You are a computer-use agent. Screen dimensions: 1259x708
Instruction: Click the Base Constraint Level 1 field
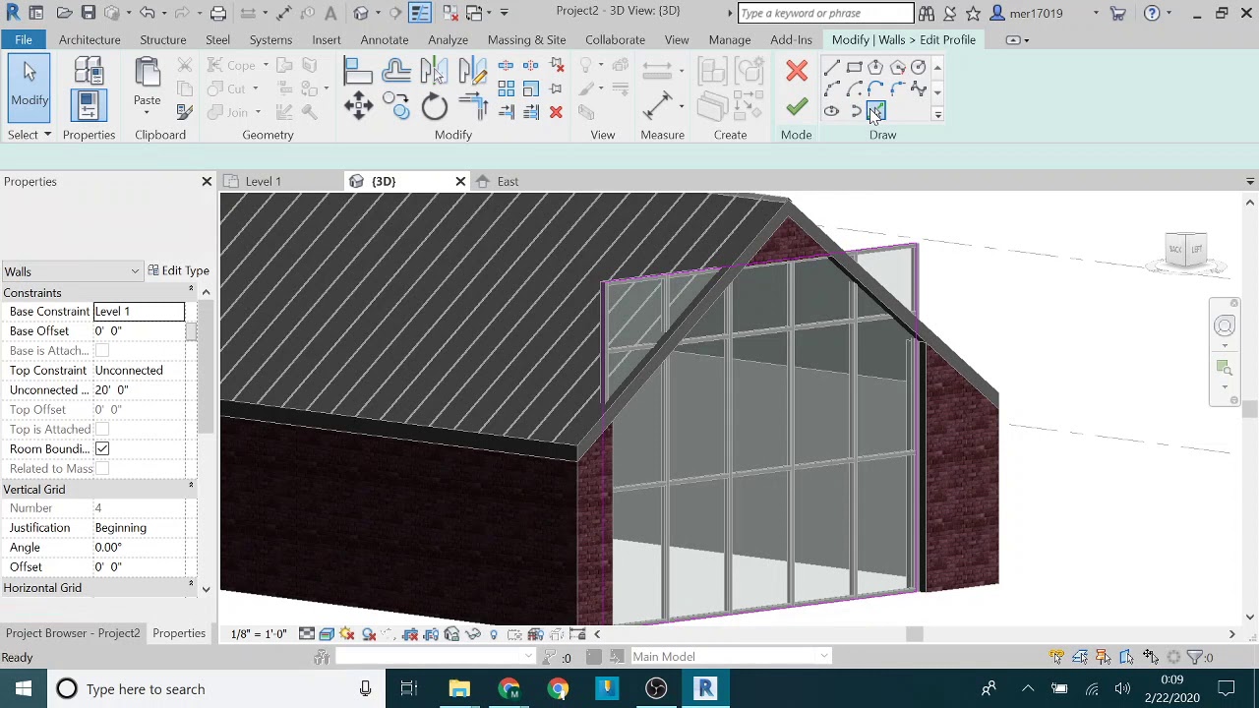pos(139,312)
